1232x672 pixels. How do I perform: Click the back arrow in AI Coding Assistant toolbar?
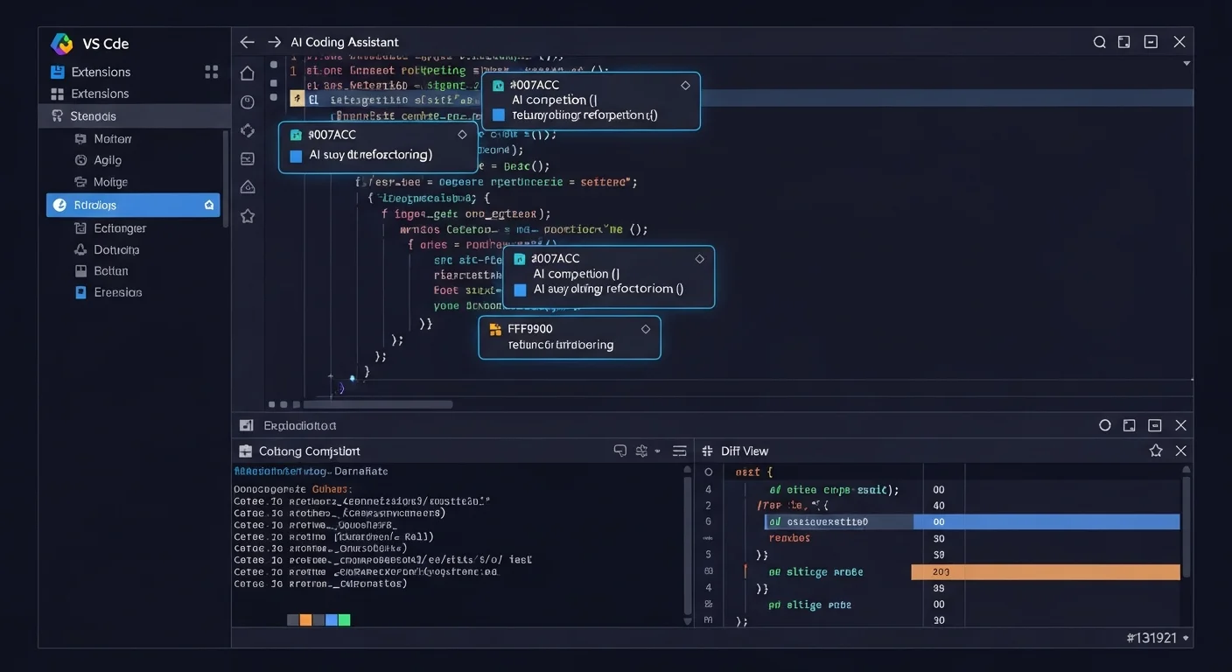point(247,41)
